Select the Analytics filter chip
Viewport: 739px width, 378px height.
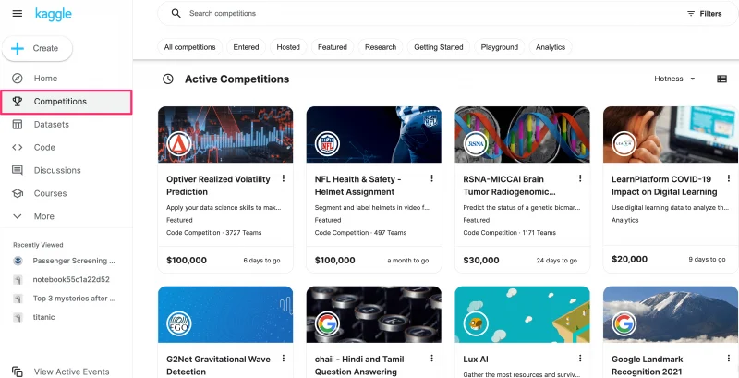click(x=551, y=47)
